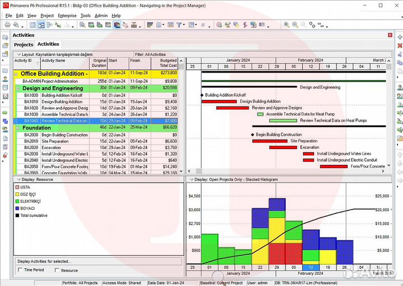Click the Activity Details icon
Screen dimensions: 403x286
click(82, 25)
